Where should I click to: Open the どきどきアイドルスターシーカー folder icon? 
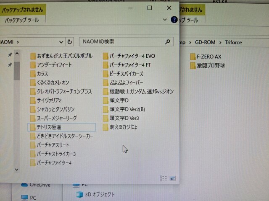click(x=33, y=136)
